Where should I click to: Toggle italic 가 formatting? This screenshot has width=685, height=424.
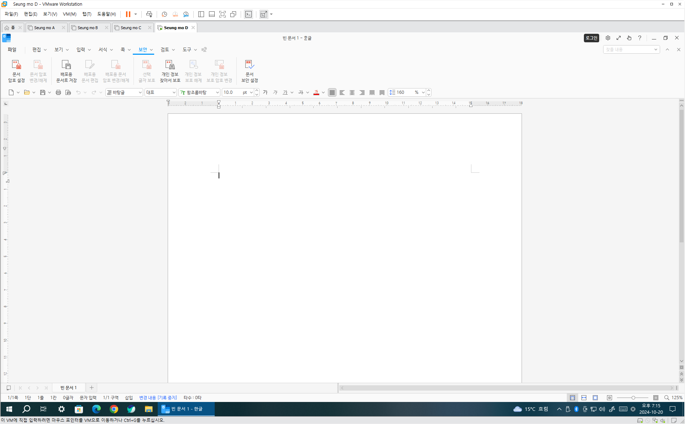point(275,92)
